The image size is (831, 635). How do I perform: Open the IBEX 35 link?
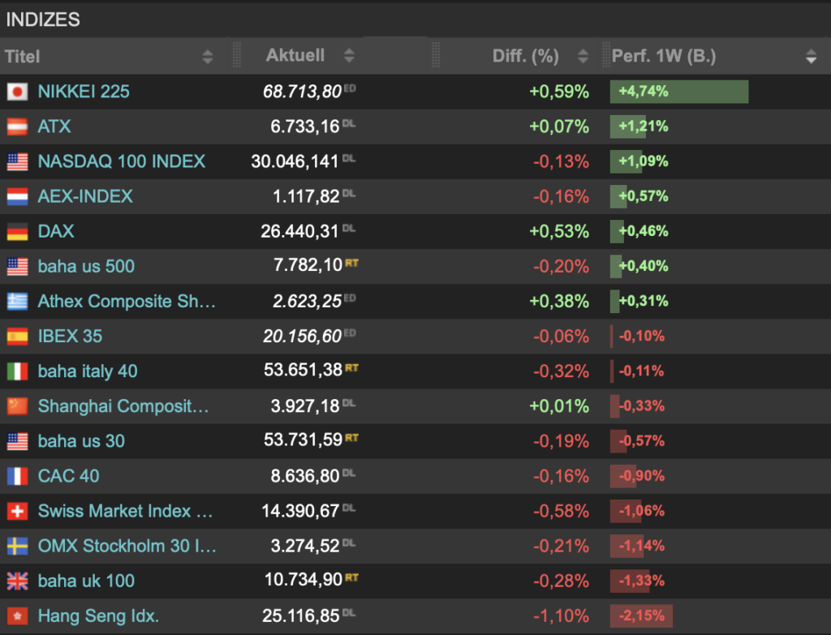pyautogui.click(x=70, y=337)
